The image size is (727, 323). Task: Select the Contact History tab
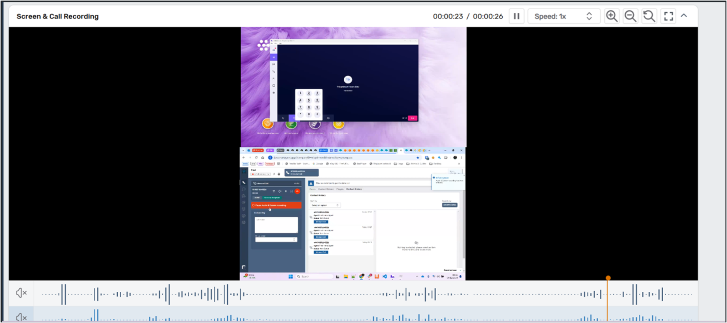[x=354, y=189]
